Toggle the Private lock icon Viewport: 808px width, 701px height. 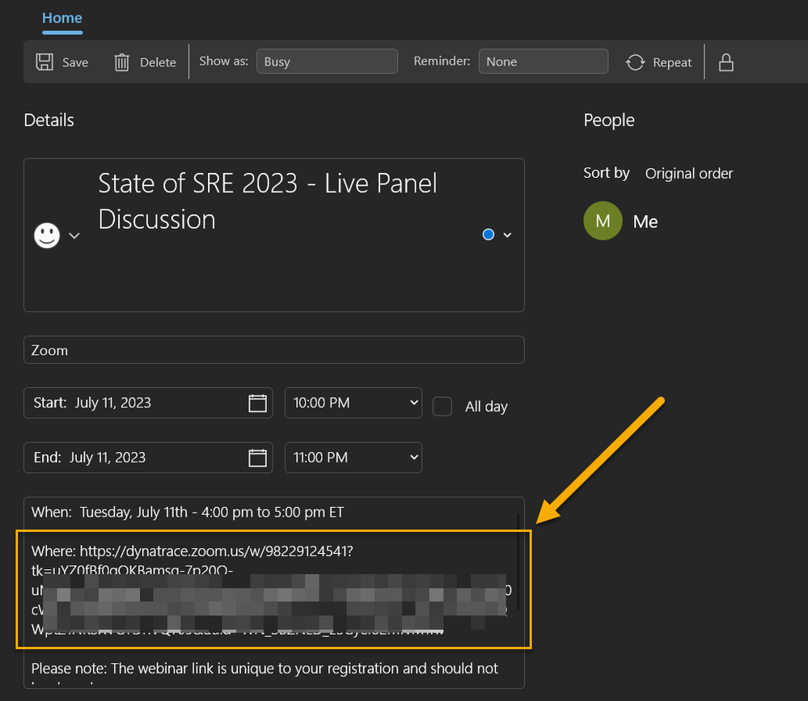[x=726, y=62]
